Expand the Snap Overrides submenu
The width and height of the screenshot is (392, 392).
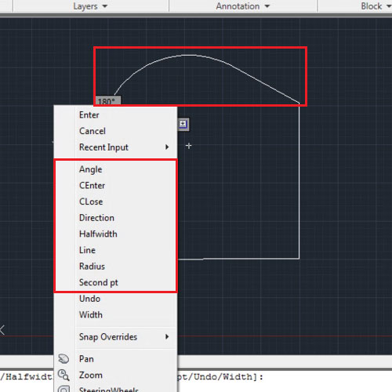(115, 337)
